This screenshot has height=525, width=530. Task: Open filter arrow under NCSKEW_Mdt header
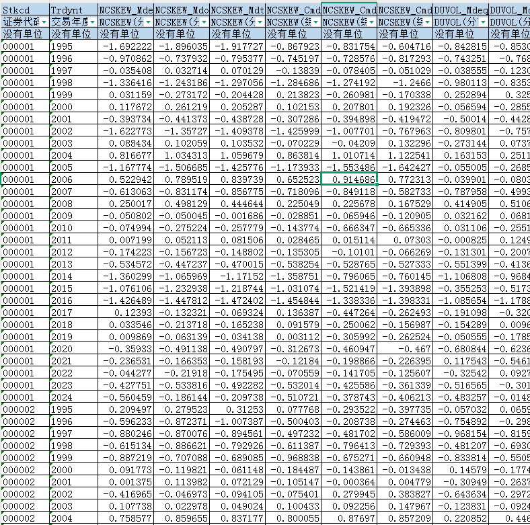(x=260, y=22)
